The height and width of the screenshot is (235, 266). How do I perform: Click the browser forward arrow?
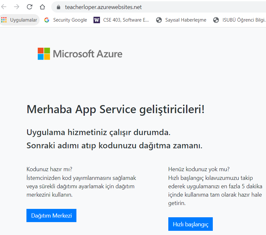[16, 7]
